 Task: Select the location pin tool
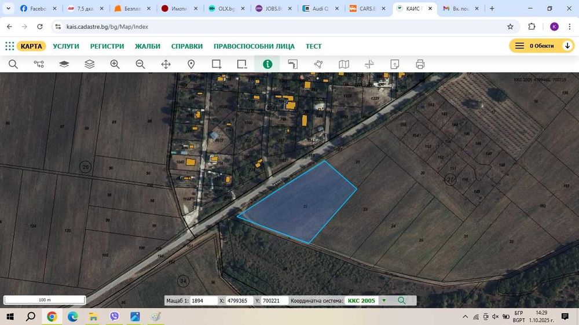(191, 64)
